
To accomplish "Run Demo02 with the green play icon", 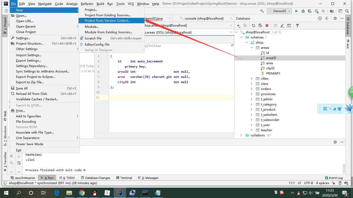I will 296,11.
